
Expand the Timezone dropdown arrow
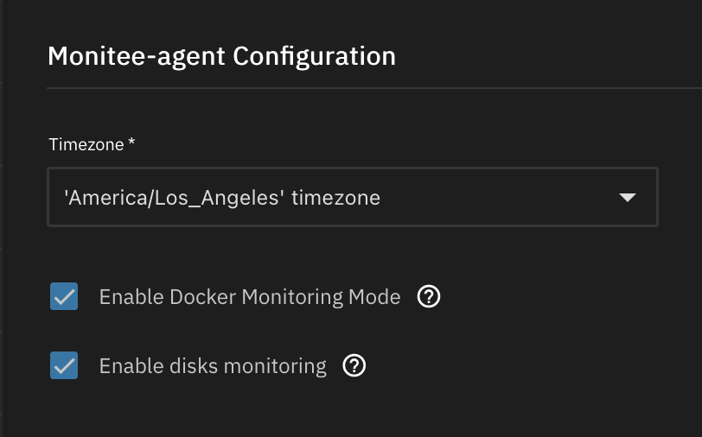click(x=629, y=198)
